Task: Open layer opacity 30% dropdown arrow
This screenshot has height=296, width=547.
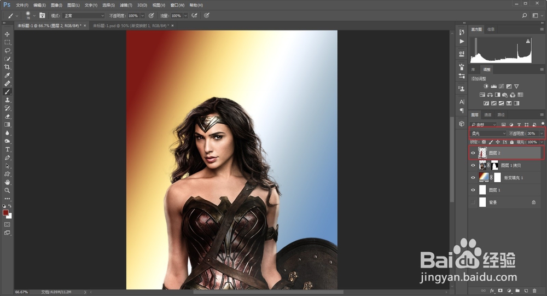Action: (542, 134)
